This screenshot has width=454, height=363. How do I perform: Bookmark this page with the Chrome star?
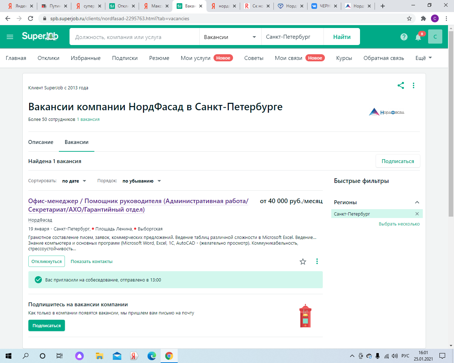(x=409, y=18)
